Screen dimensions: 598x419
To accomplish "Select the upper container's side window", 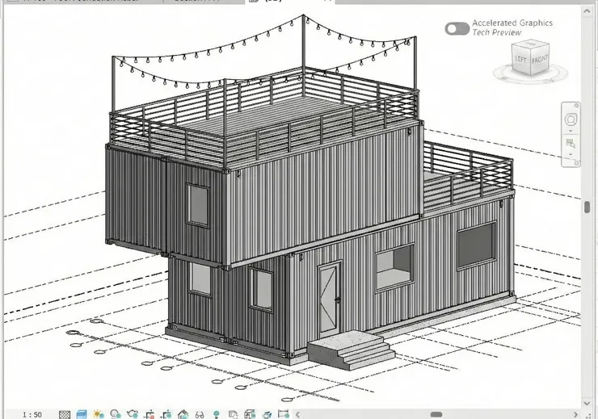I will pos(197,205).
